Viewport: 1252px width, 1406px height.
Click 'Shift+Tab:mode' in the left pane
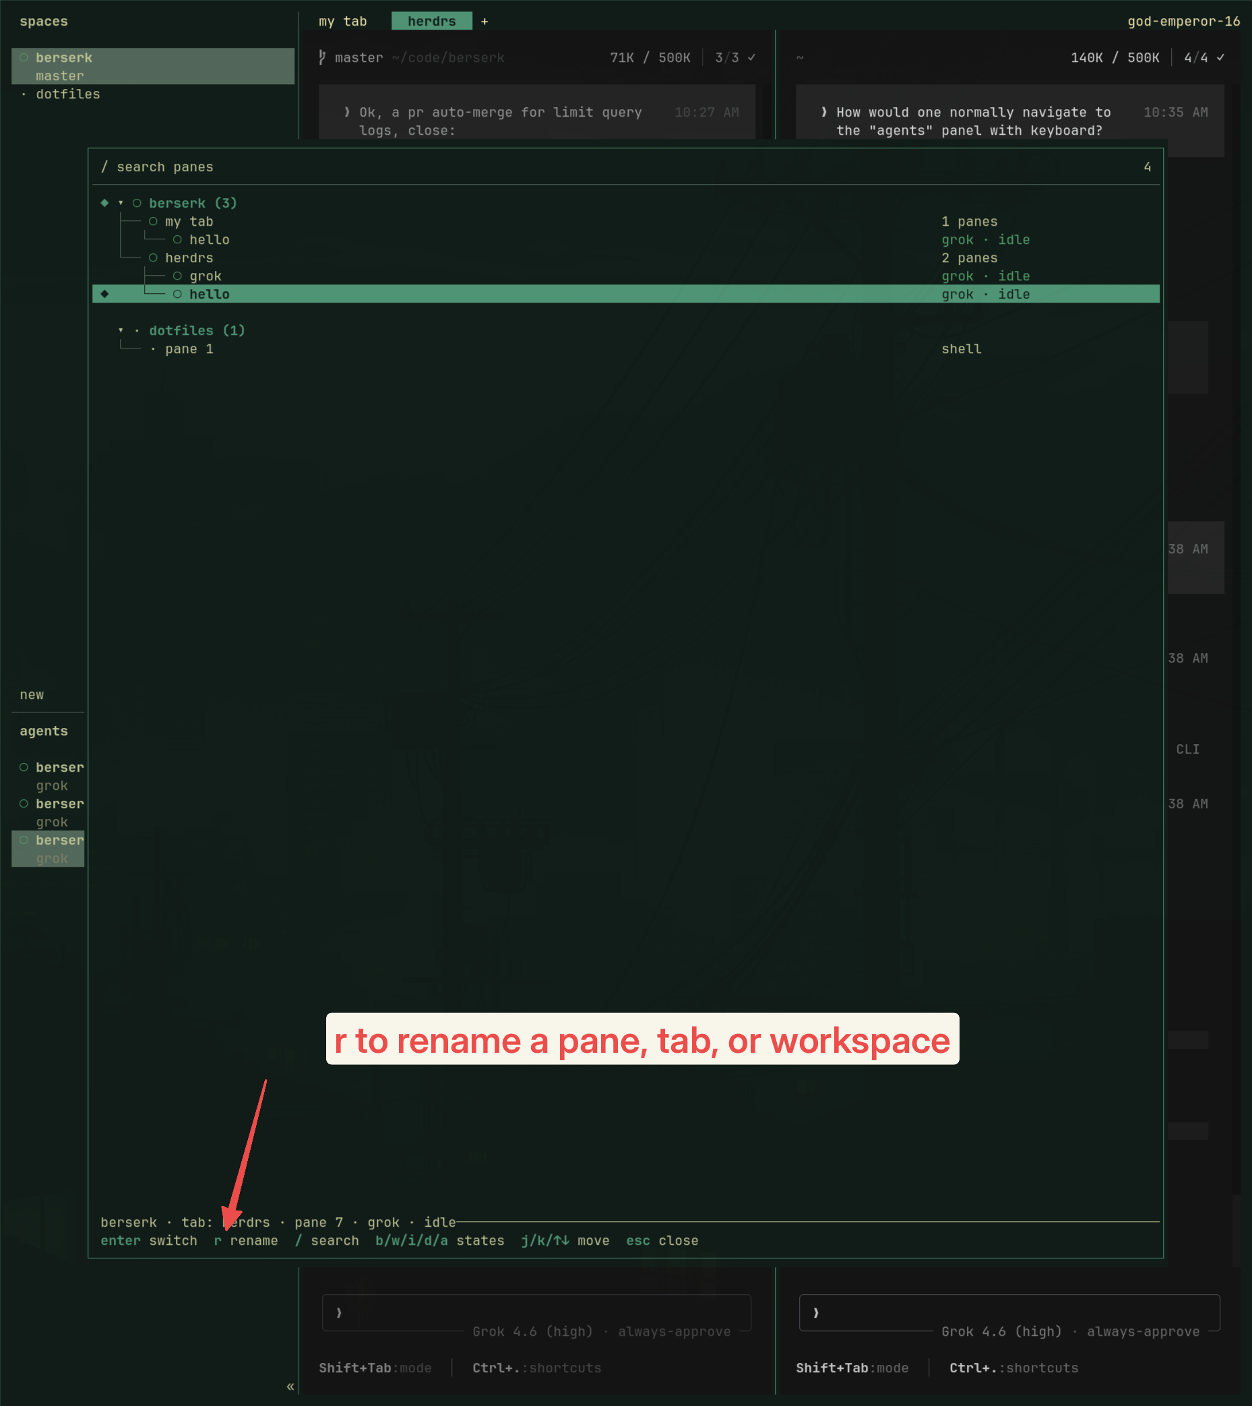click(x=375, y=1368)
